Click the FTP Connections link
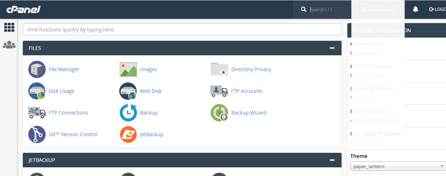Screen dimensions: 446x176 coord(68,113)
